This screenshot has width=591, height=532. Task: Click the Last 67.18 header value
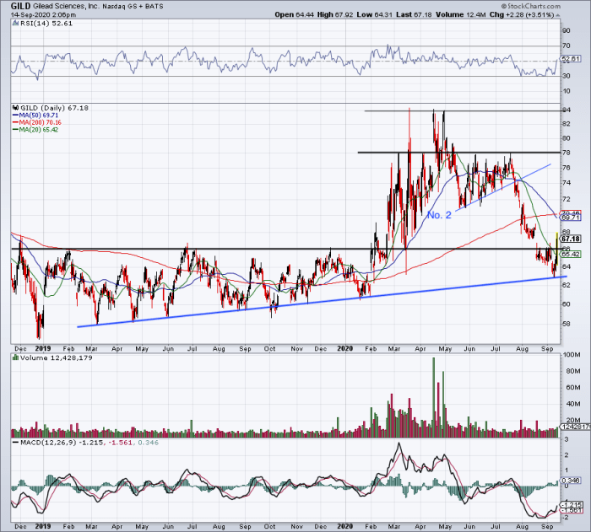[414, 14]
